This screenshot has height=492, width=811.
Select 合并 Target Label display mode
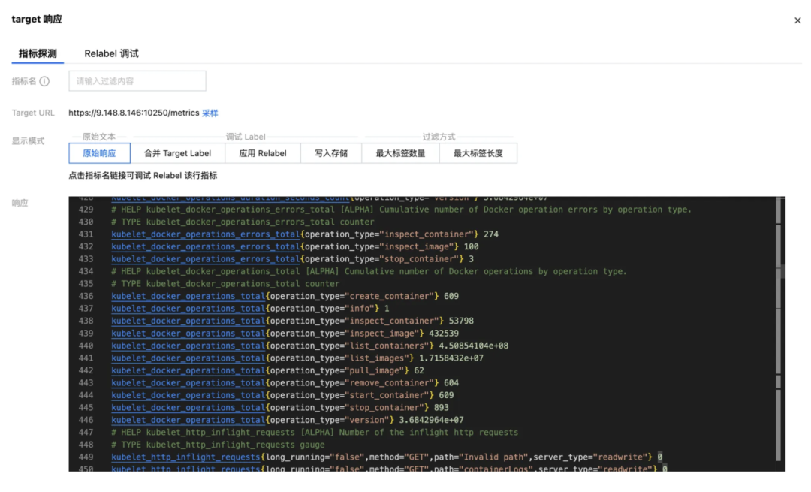177,153
